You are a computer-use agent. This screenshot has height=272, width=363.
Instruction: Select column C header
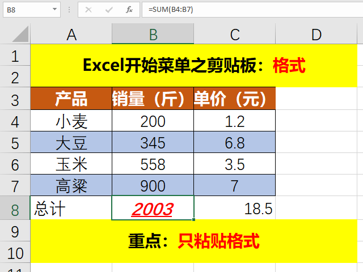(x=234, y=34)
